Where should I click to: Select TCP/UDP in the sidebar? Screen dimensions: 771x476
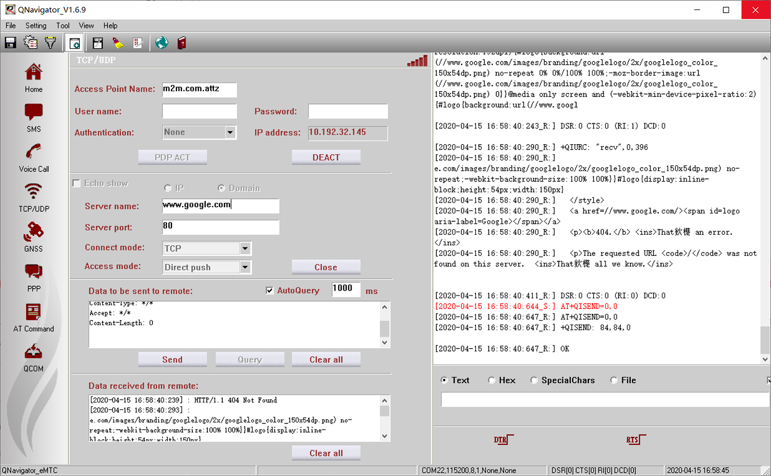tap(34, 198)
